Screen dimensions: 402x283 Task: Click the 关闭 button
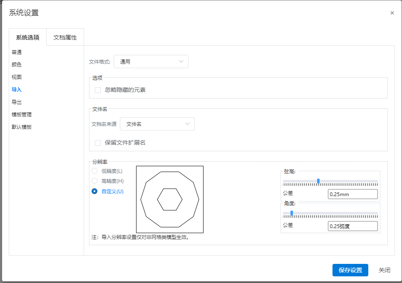point(384,270)
